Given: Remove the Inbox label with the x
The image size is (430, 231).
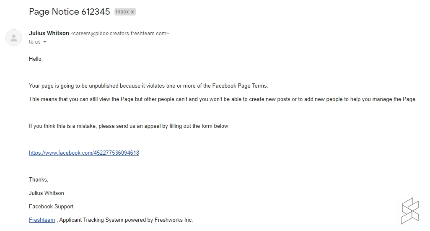Looking at the screenshot, I should click(132, 12).
